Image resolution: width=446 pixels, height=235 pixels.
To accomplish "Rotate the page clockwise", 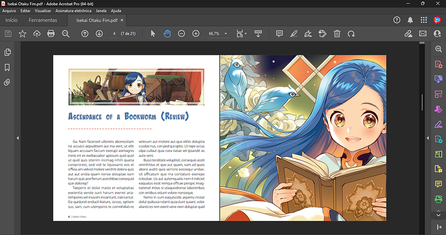I will point(351,34).
